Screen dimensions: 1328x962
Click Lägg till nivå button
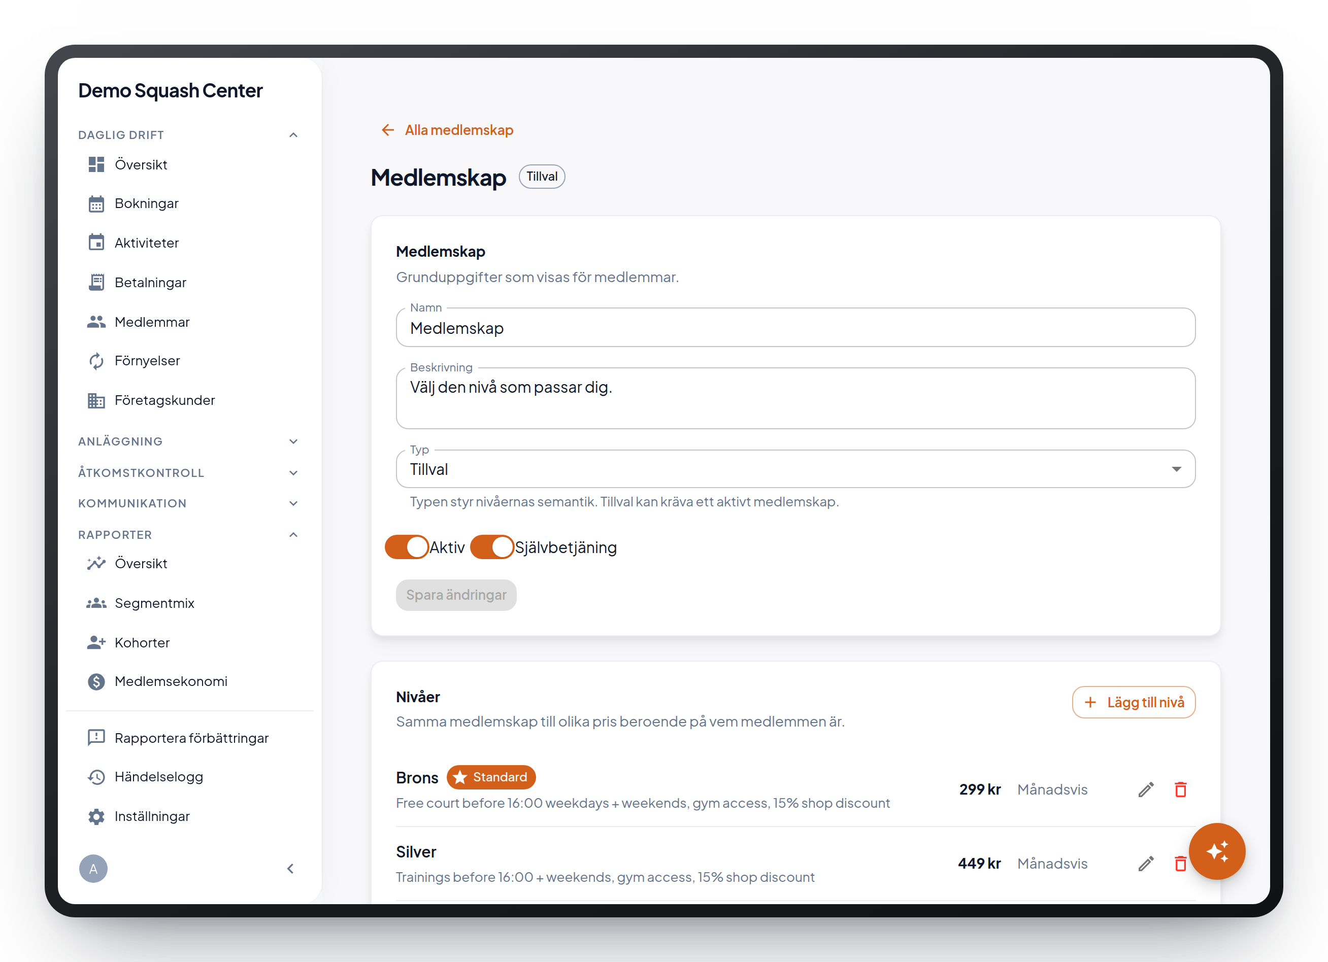pos(1134,702)
